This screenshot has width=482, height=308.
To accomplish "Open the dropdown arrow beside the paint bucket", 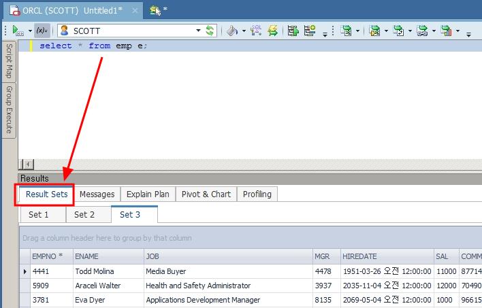I will click(242, 31).
